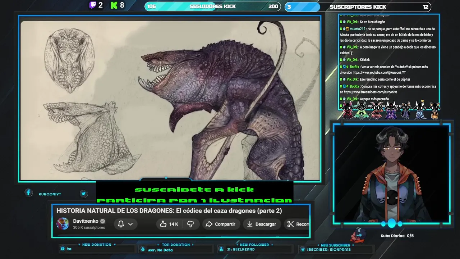Click the Subs Diarias: 0/5 counter

pyautogui.click(x=397, y=236)
